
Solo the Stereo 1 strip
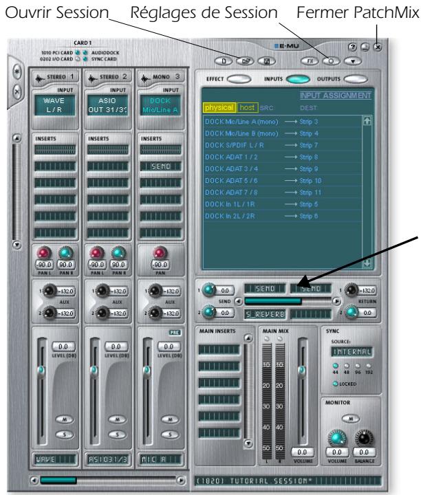[65, 434]
